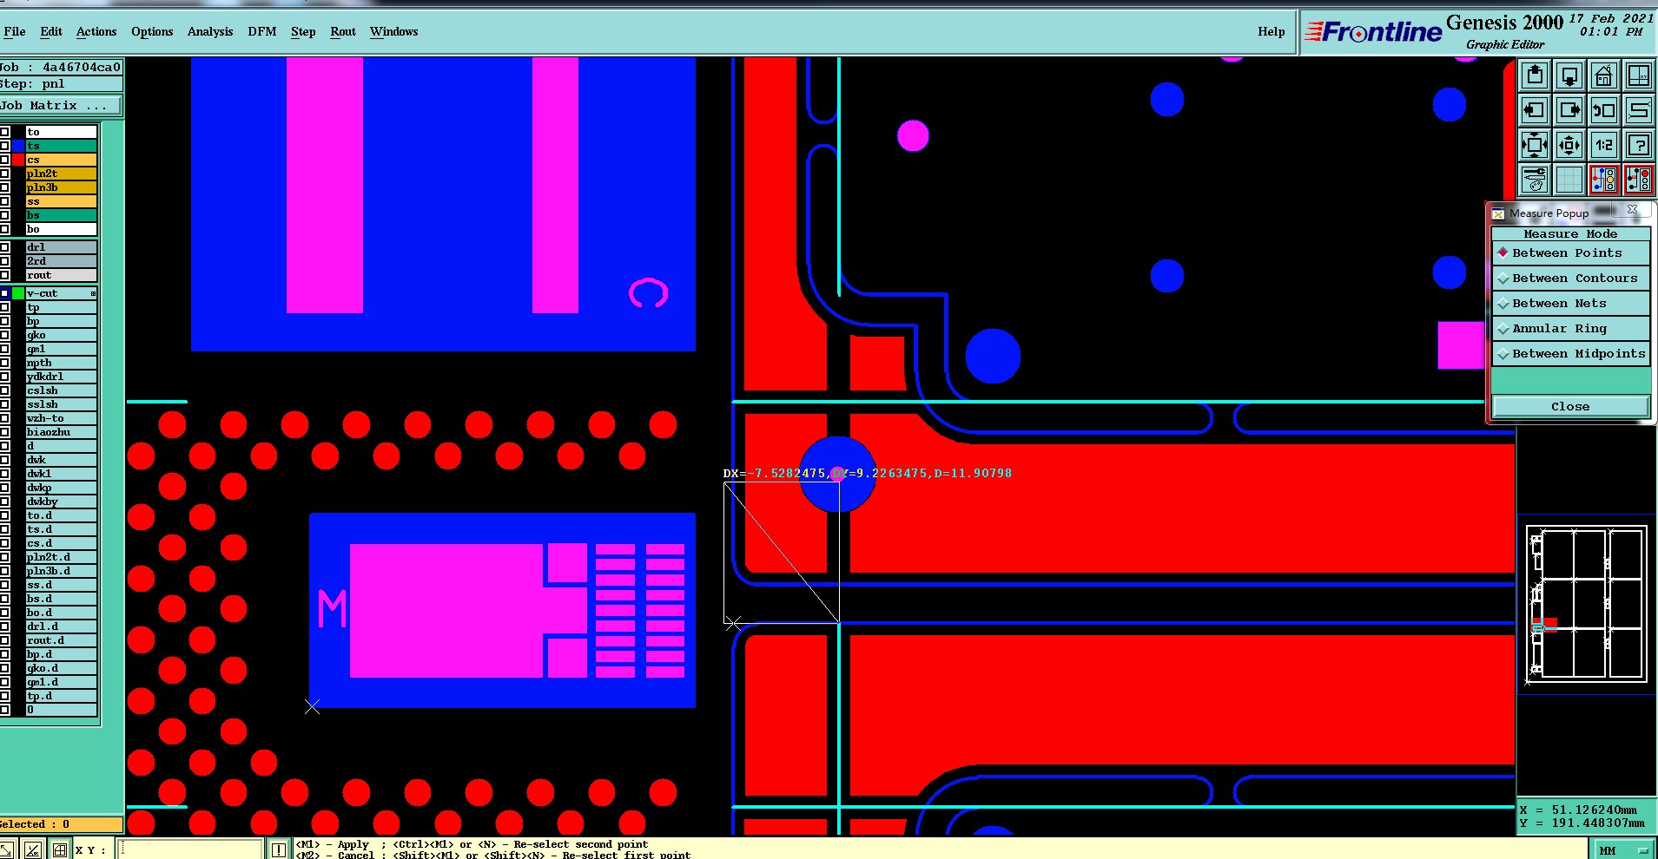The image size is (1658, 859).
Task: Toggle the grid display icon
Action: 1569,180
